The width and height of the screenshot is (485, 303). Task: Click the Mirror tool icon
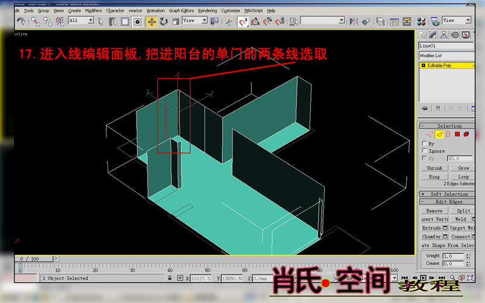[354, 22]
